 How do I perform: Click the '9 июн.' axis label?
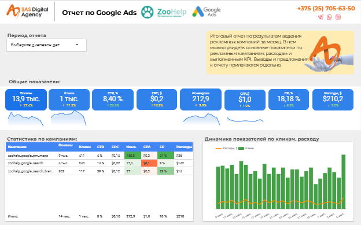coord(219,216)
